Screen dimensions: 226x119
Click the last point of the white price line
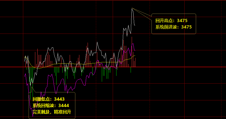[135, 25]
